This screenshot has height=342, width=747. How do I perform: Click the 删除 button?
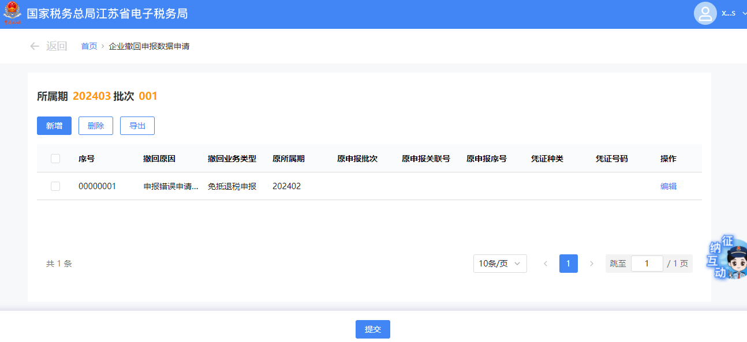(x=96, y=126)
